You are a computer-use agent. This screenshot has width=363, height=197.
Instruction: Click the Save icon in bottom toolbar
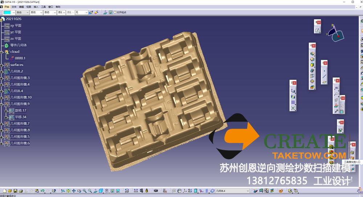15,191
